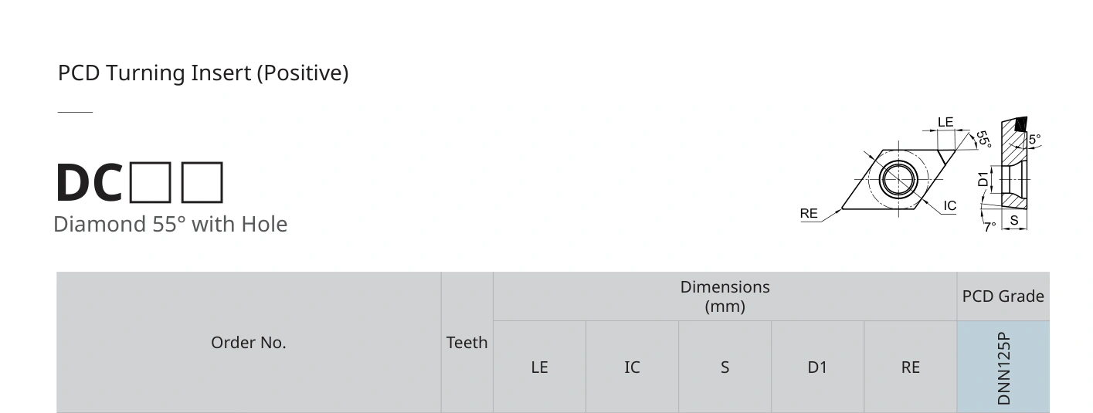Click the S thickness label in diagram

(1014, 221)
